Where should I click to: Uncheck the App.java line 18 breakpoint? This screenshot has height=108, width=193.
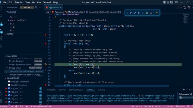pos(9,95)
